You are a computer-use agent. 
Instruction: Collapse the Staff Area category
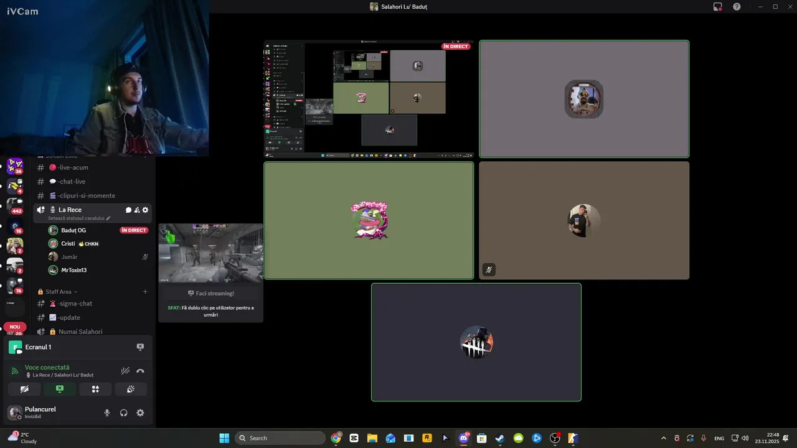[58, 292]
